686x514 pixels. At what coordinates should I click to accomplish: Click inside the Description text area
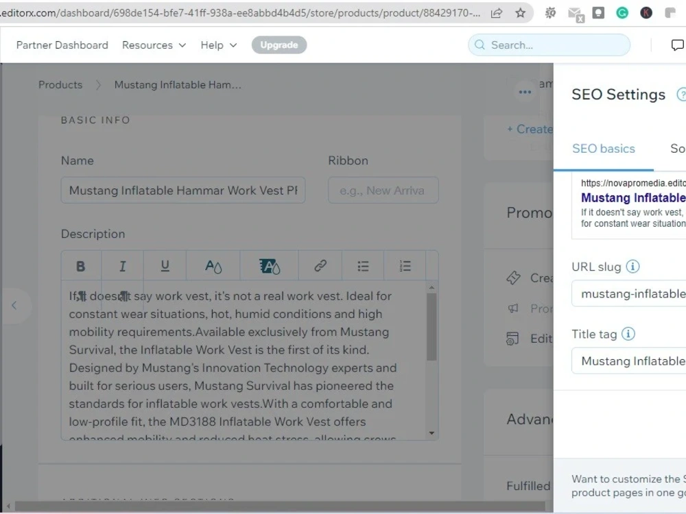[243, 360]
